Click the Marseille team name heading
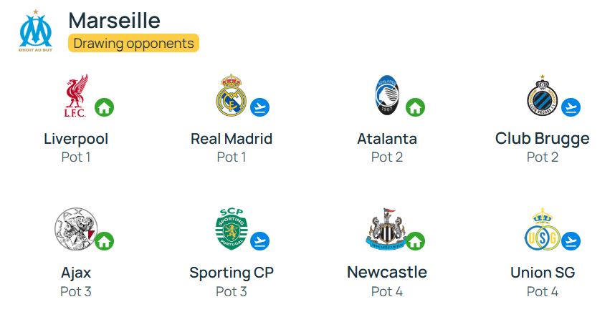Image resolution: width=615 pixels, height=332 pixels. [114, 20]
